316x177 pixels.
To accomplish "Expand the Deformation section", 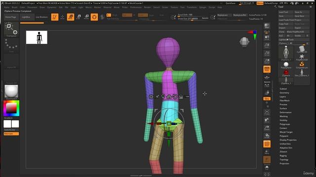I will 285,113.
